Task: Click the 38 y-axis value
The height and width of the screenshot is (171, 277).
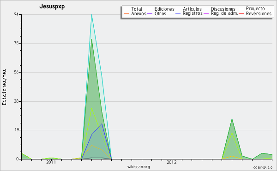Action: [17, 101]
